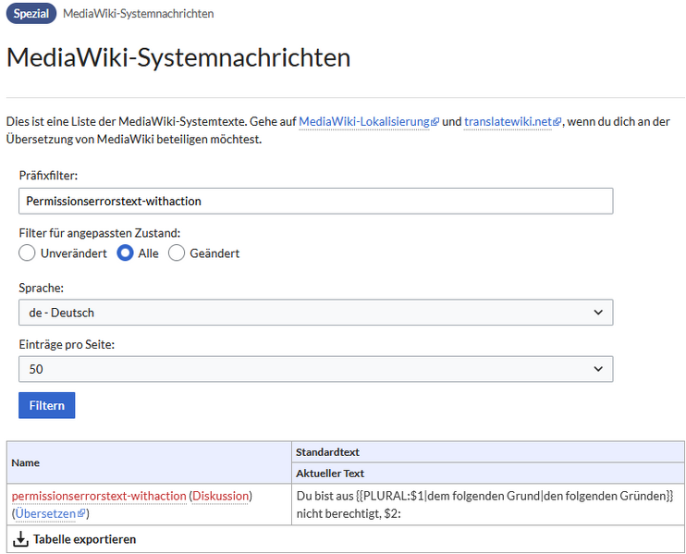This screenshot has width=686, height=554.
Task: Click the chevron on the Sprache dropdown
Action: (x=596, y=313)
